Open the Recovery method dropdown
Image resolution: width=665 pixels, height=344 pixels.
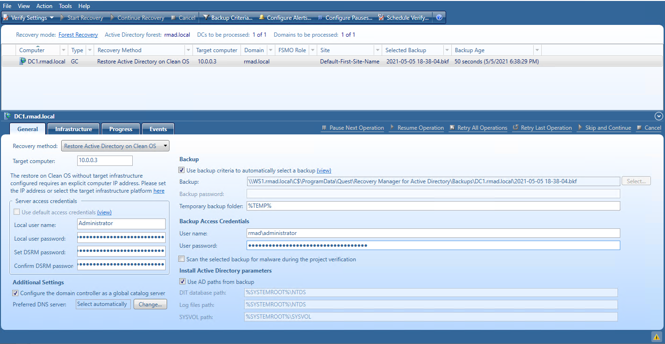pos(164,146)
